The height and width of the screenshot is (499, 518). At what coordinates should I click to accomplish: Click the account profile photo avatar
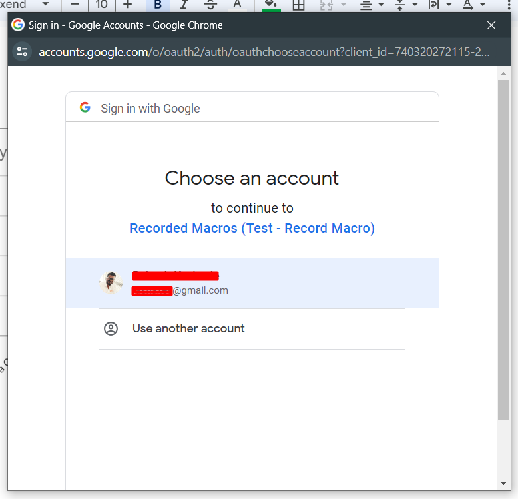pyautogui.click(x=111, y=283)
